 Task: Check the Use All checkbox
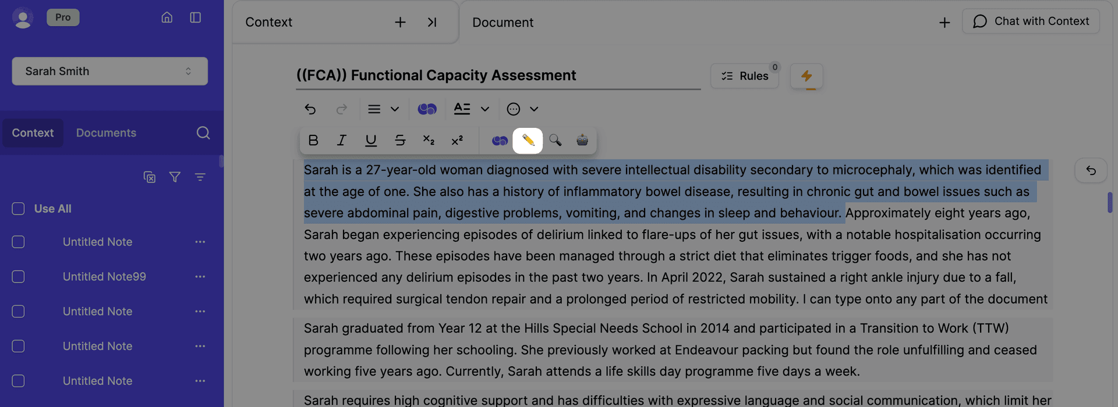pos(19,209)
